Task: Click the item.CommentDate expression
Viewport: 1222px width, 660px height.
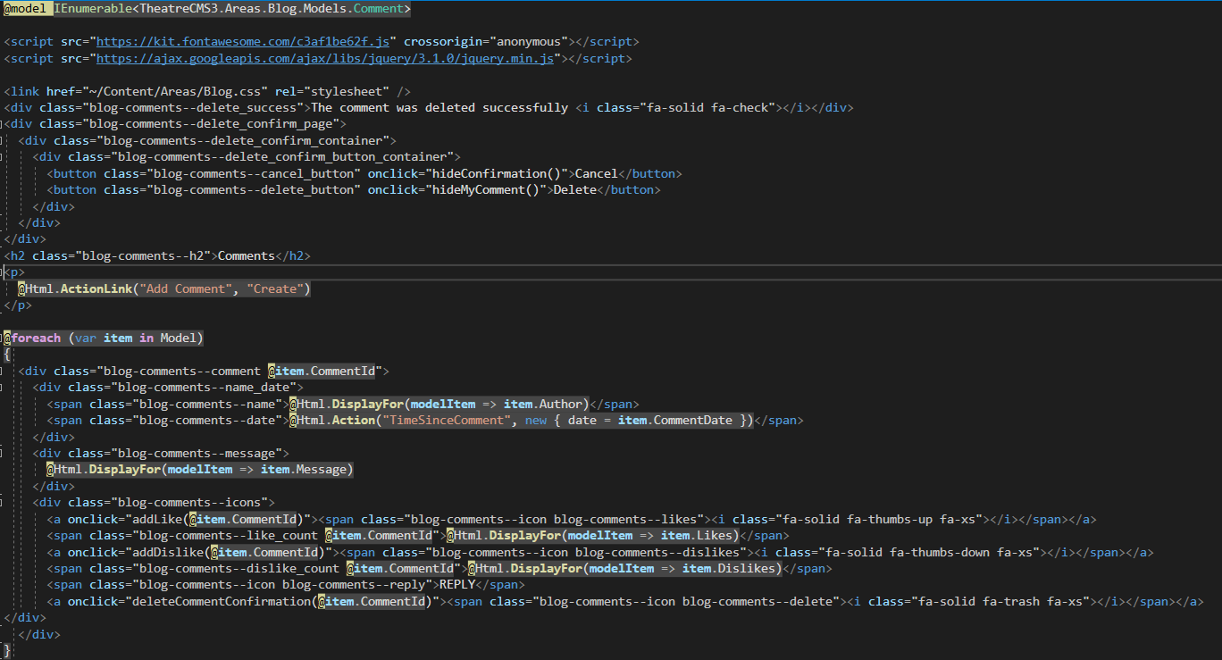Action: coord(675,420)
